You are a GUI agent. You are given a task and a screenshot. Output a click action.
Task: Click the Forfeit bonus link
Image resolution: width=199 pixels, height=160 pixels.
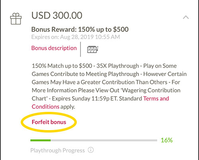click(x=49, y=122)
